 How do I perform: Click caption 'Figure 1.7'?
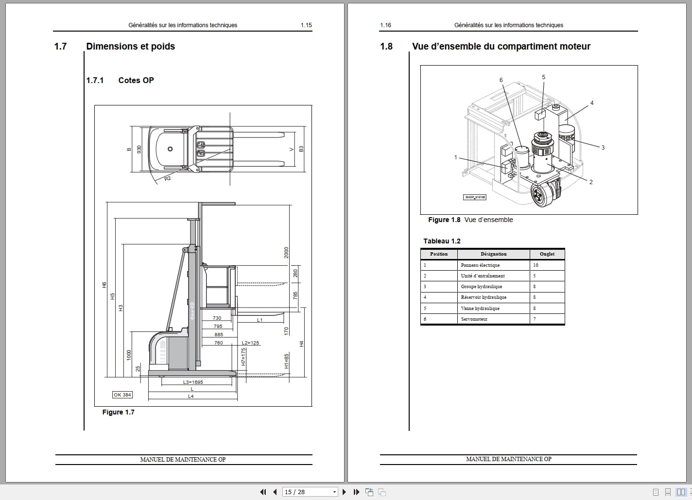(x=118, y=412)
